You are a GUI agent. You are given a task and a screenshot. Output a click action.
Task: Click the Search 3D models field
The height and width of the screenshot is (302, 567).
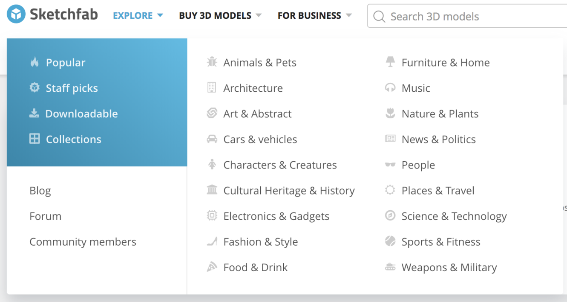pyautogui.click(x=469, y=16)
